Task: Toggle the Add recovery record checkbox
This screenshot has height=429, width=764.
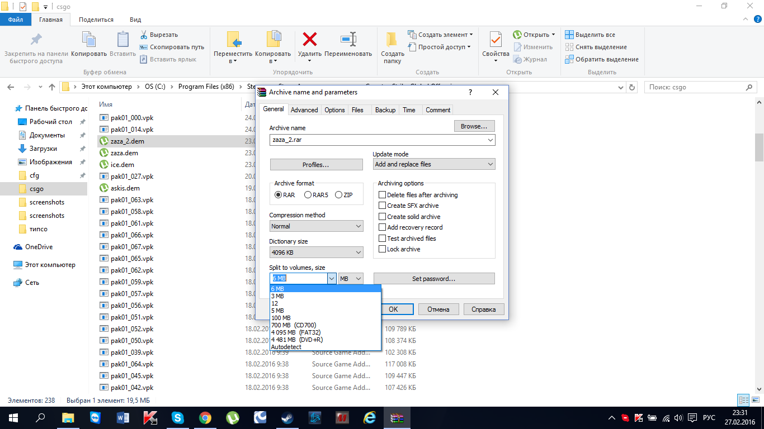Action: 383,227
